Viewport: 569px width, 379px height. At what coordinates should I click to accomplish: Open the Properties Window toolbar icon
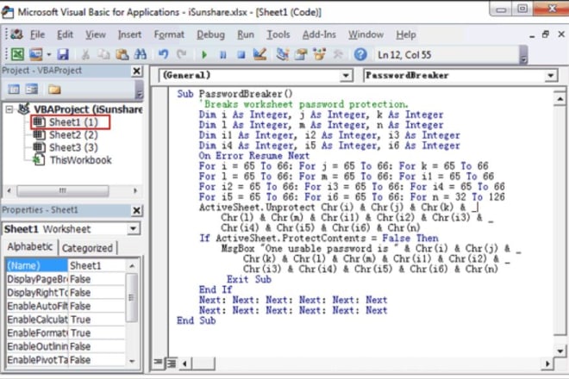tap(301, 55)
